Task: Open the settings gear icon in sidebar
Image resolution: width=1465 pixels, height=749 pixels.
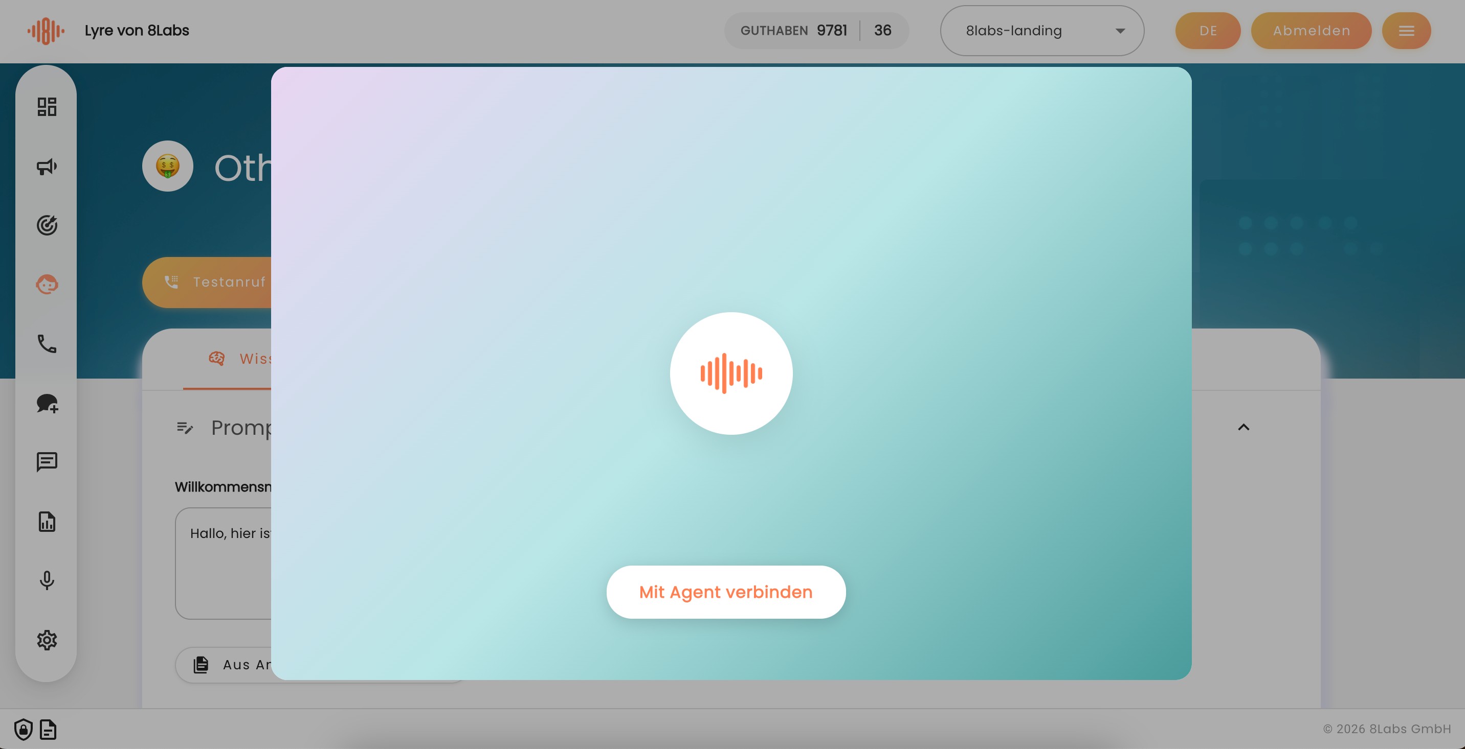Action: 47,640
